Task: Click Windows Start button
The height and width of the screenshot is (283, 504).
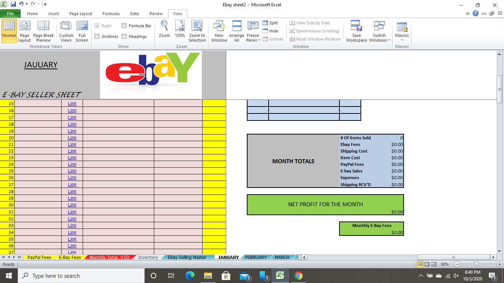Action: coord(9,276)
